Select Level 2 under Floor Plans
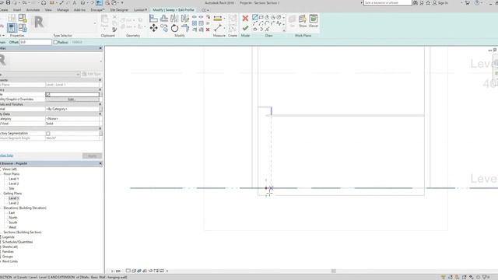498x280 pixels. [14, 184]
